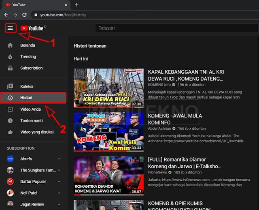Click progress bar under Romantika Diamor thumbnail
The width and height of the screenshot is (259, 210).
coord(109,195)
